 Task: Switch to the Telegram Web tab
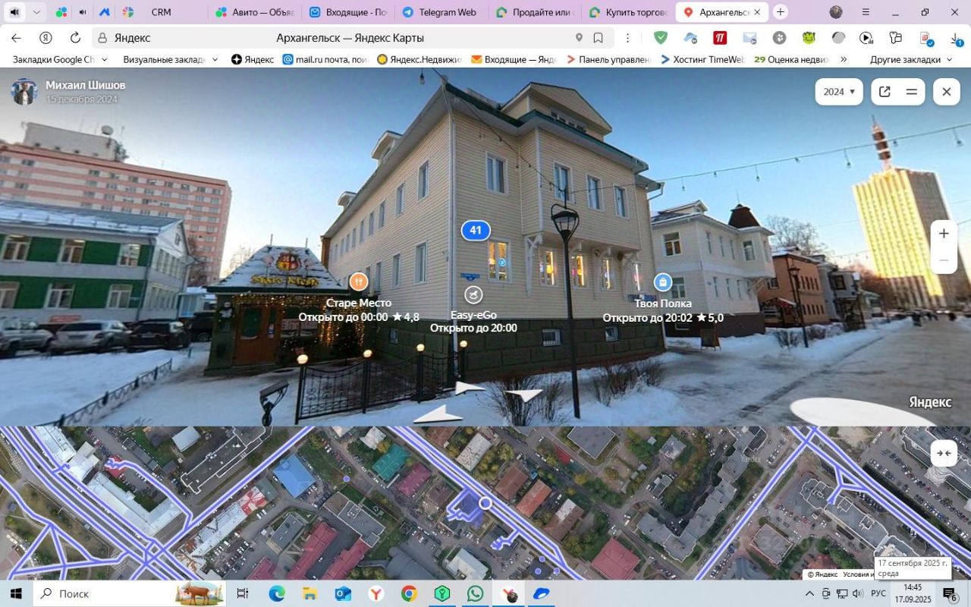(440, 12)
